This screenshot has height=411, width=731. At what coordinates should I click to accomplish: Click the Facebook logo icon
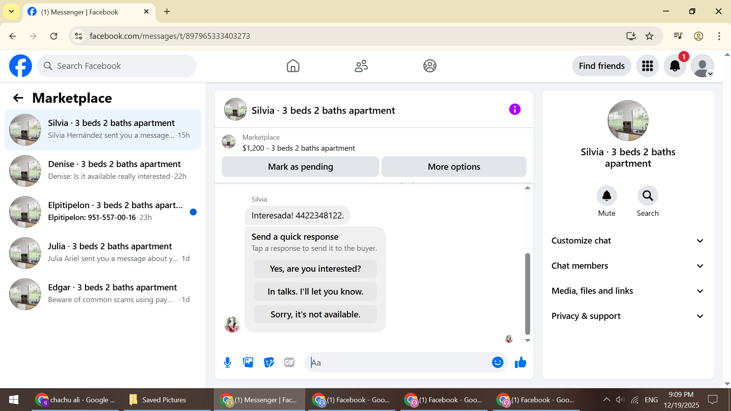point(21,66)
